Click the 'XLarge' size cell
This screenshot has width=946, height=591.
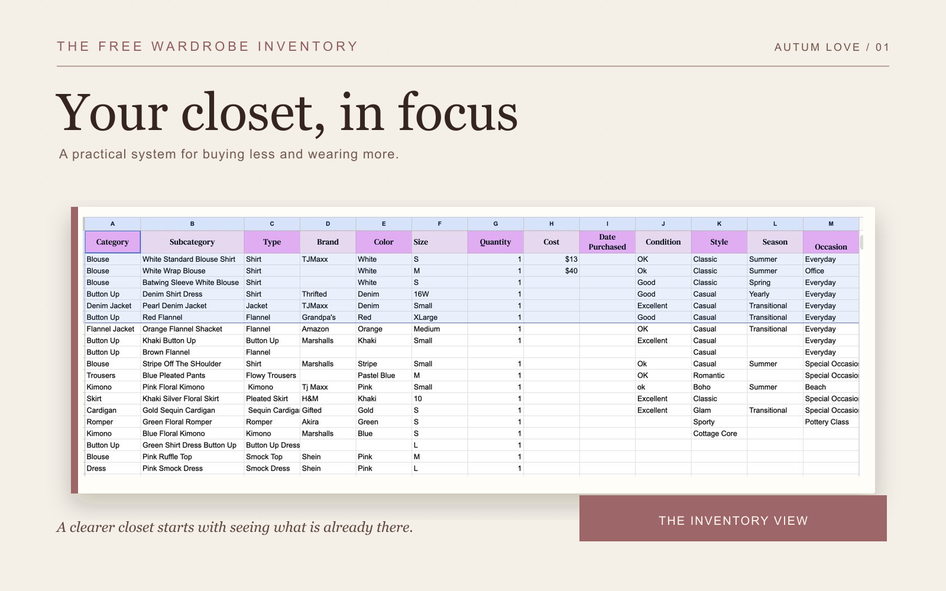439,317
